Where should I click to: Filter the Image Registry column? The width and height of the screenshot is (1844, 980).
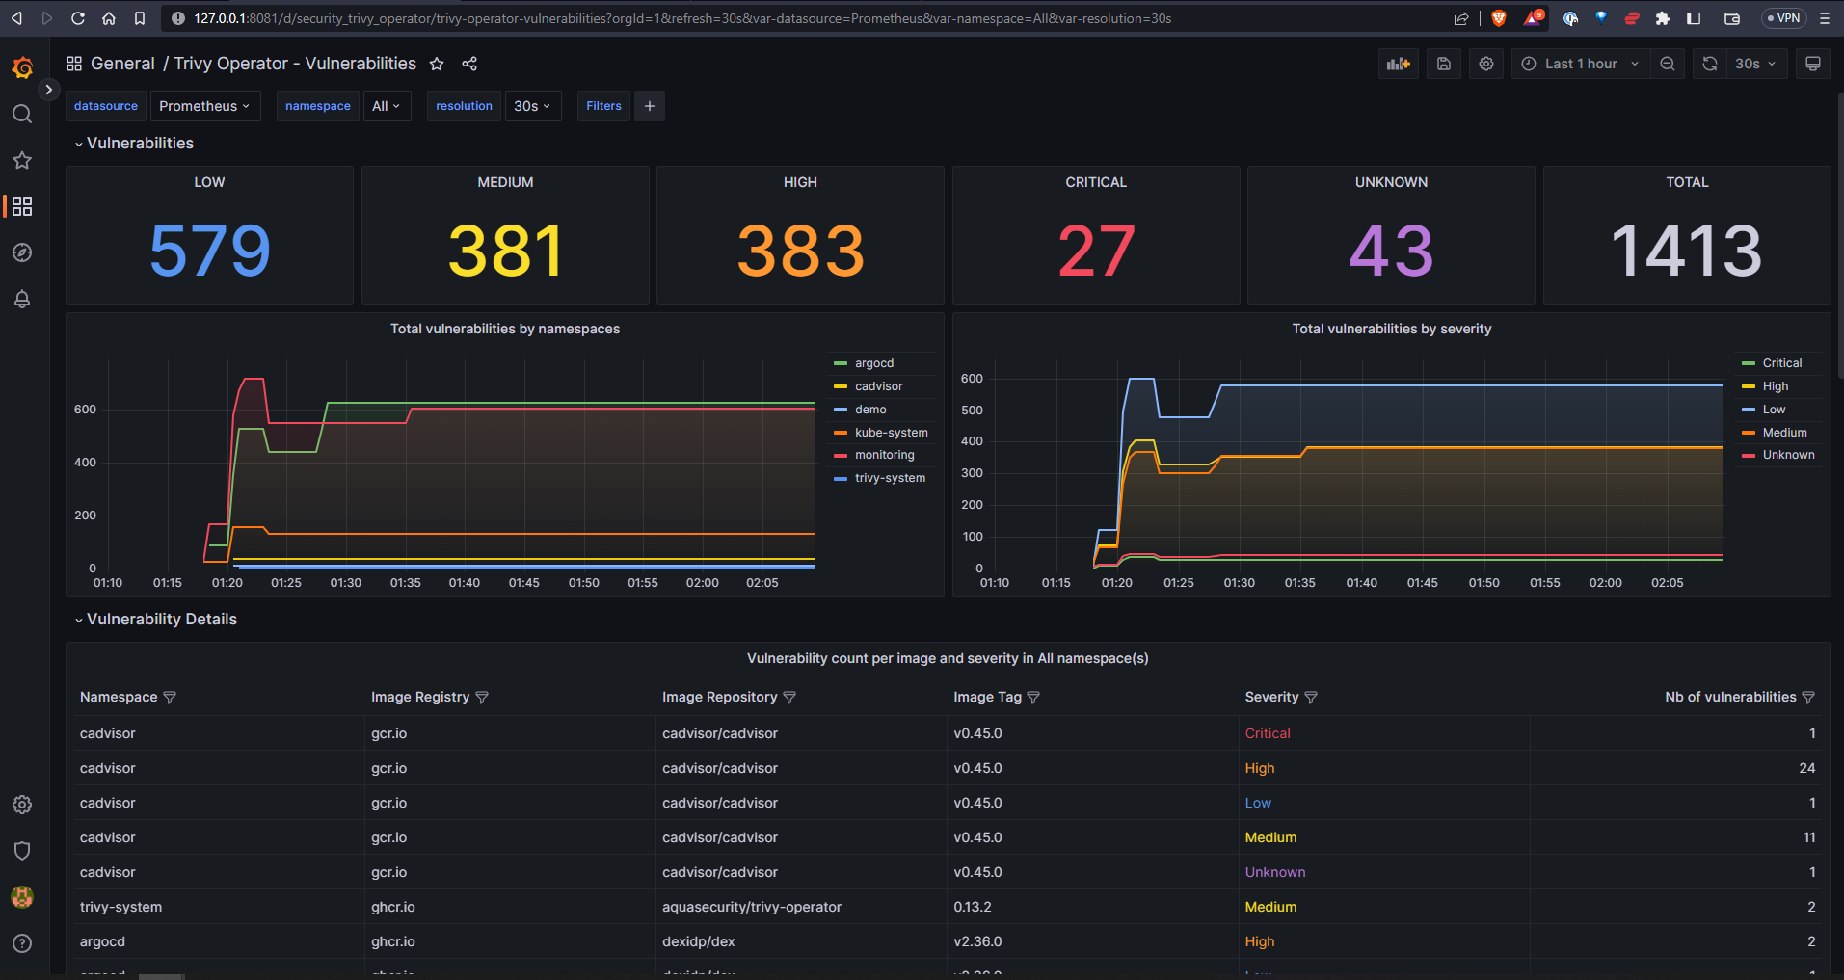(482, 697)
